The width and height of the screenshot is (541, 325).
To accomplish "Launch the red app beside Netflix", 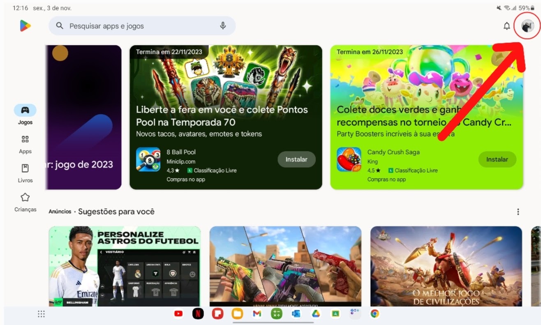I will 217,314.
